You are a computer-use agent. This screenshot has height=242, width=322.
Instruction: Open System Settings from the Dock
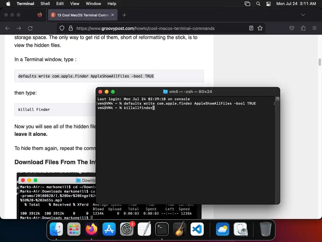click(127, 229)
